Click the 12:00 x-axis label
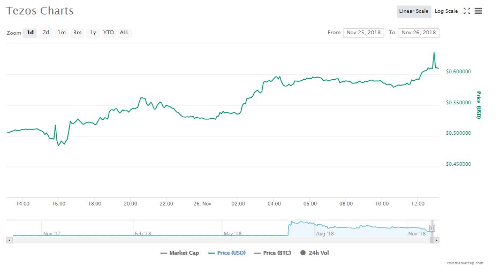The width and height of the screenshot is (501, 275). point(418,204)
